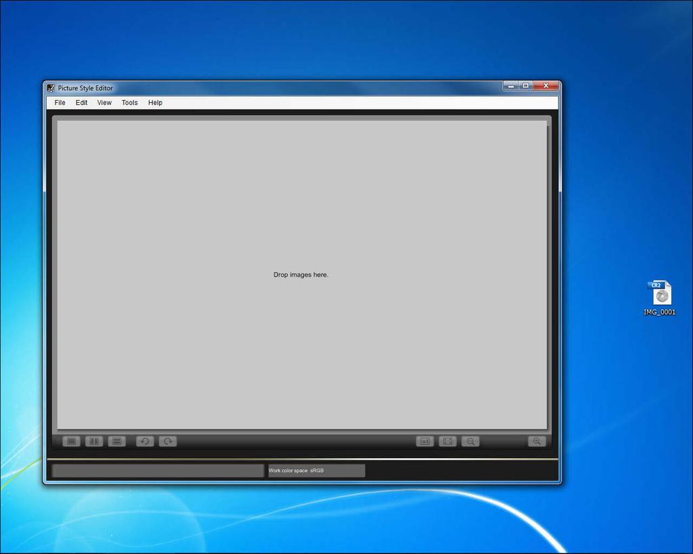Open the File menu
This screenshot has height=554, width=693.
(60, 103)
